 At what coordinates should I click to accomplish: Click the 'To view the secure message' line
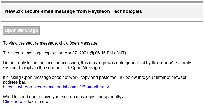coord(51,43)
